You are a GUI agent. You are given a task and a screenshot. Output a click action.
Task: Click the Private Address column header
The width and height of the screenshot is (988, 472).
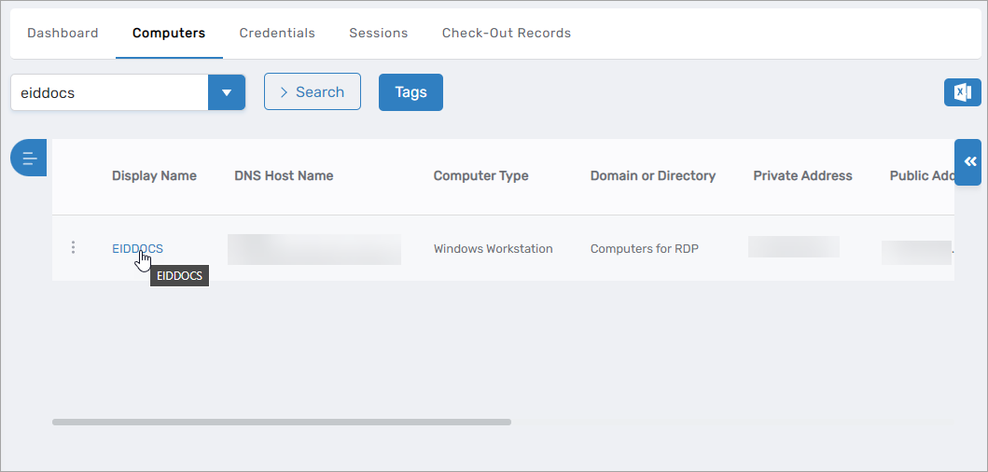pos(802,176)
